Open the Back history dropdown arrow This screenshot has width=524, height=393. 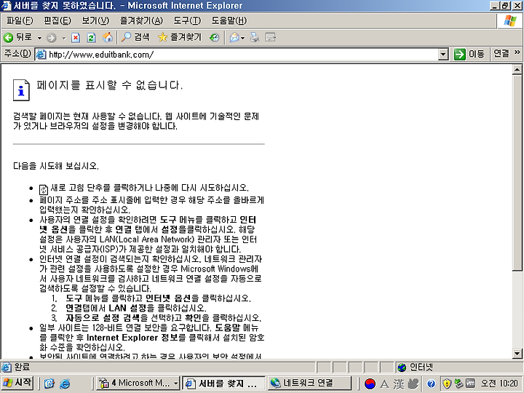click(x=39, y=38)
